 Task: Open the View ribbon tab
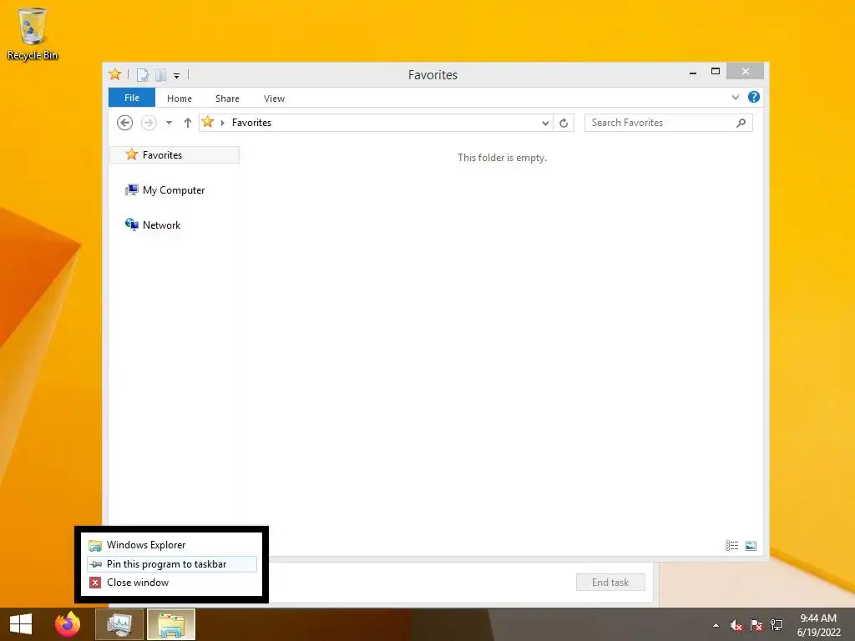(274, 98)
